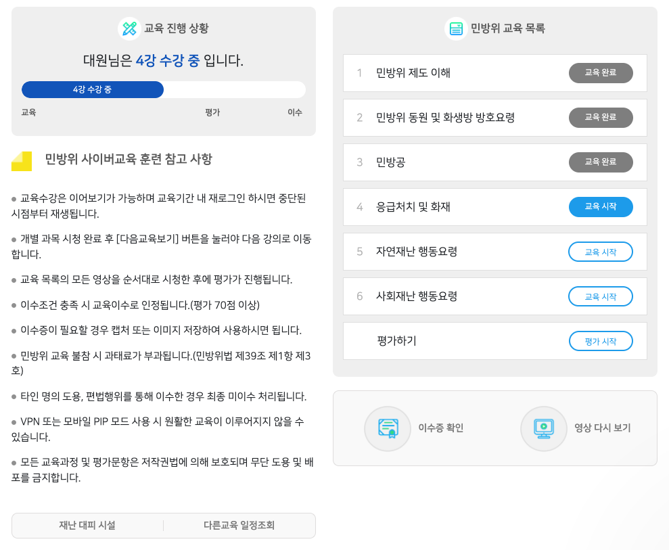Start lesson 4 응급처치 및 화재
The width and height of the screenshot is (669, 550).
tap(600, 207)
